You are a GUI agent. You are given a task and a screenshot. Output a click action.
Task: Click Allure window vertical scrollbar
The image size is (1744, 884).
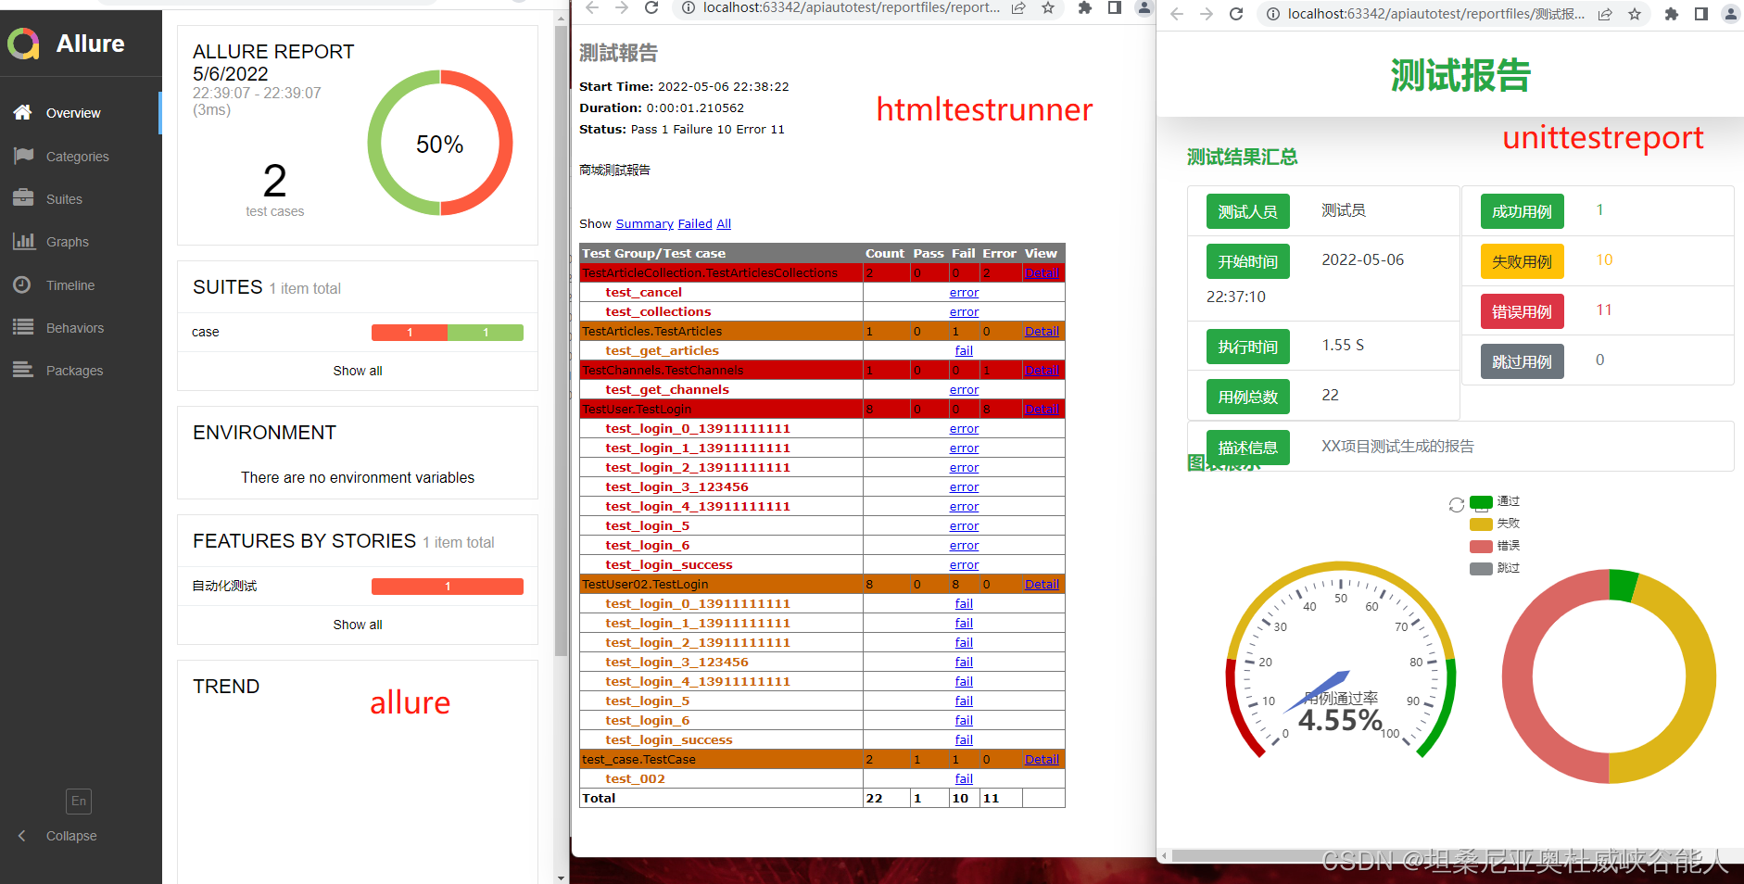(x=561, y=343)
